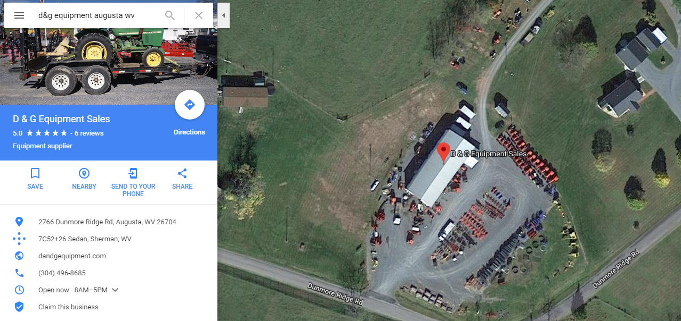The width and height of the screenshot is (681, 321).
Task: Clear the search with the X icon
Action: tap(199, 15)
